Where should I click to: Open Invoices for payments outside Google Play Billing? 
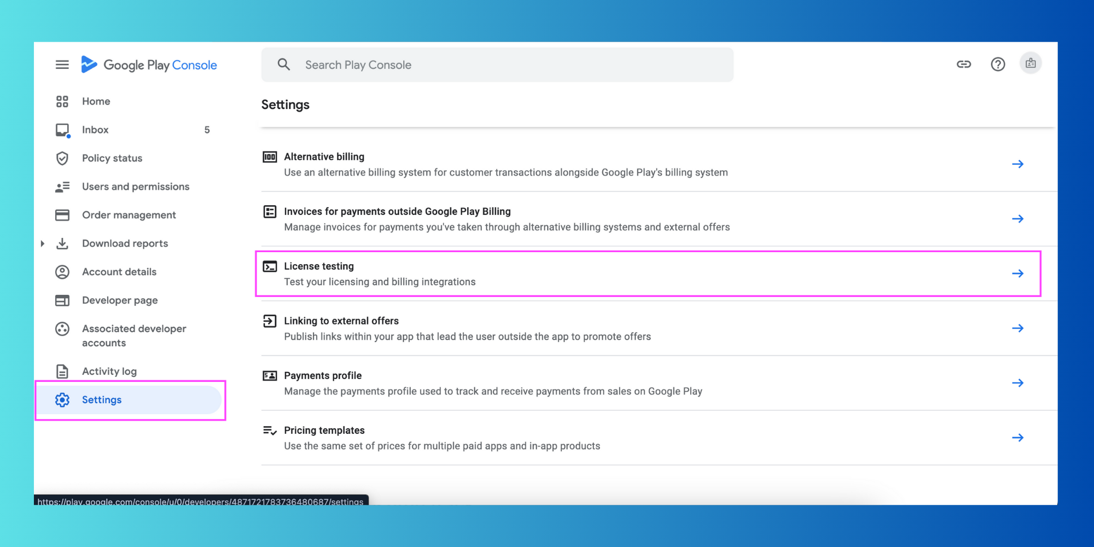(659, 219)
